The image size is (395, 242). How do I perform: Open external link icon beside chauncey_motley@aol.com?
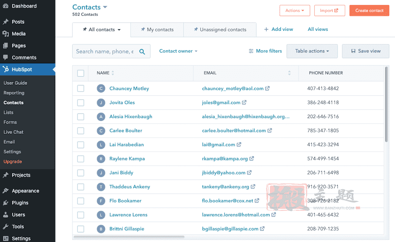(x=267, y=88)
